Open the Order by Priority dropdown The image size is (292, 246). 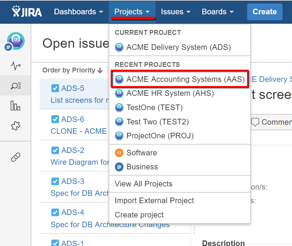(x=73, y=70)
